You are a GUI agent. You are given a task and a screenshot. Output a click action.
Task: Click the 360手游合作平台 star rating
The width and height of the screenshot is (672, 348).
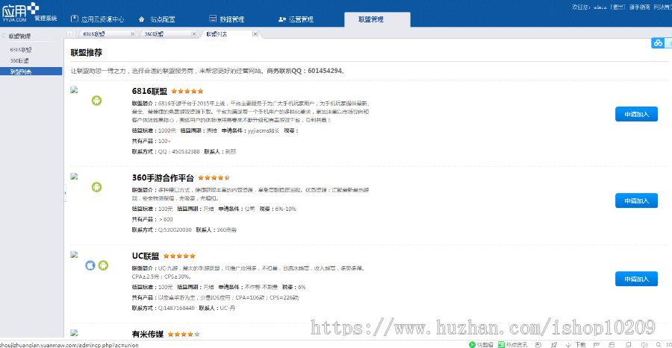point(214,178)
